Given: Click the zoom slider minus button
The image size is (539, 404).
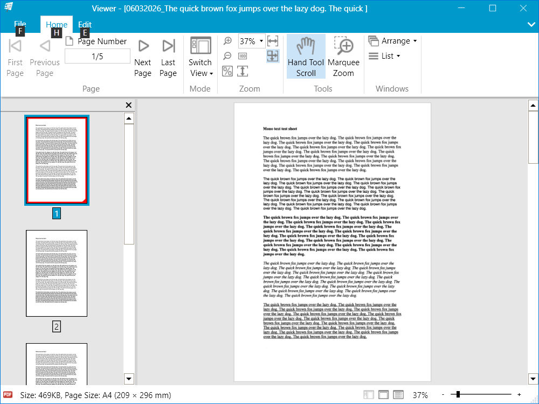Looking at the screenshot, I should coord(443,395).
